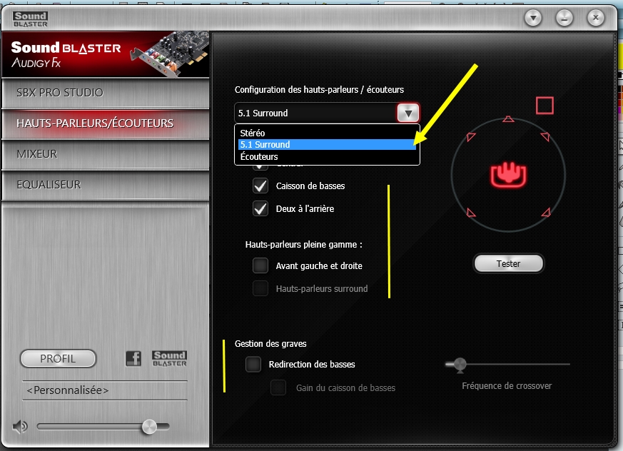Toggle the Caisson de basses checkbox
Viewport: 623px width, 451px height.
[x=260, y=186]
